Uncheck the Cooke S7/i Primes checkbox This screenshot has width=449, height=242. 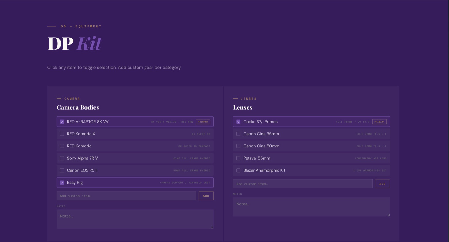tap(239, 122)
